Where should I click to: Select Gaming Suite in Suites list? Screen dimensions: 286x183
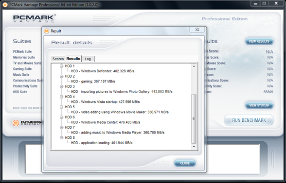click(x=22, y=69)
